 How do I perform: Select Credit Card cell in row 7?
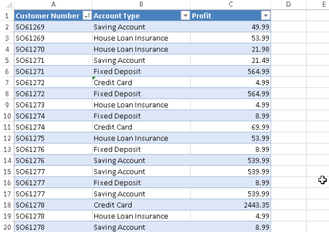pos(141,82)
